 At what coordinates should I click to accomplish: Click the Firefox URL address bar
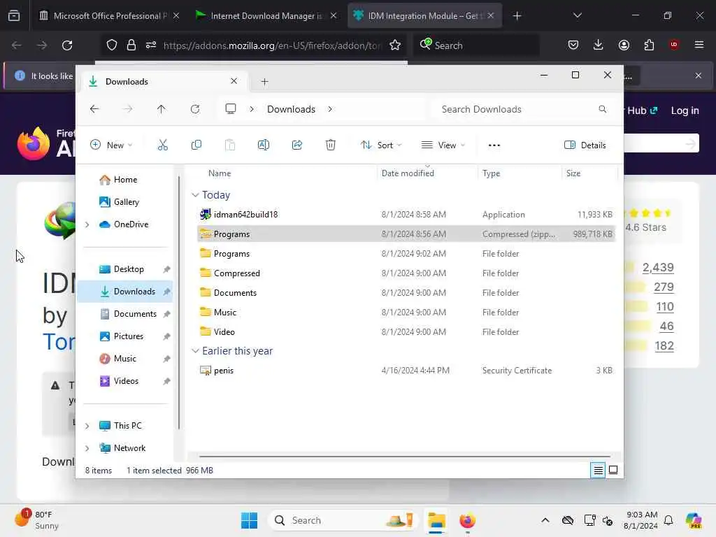coord(272,45)
